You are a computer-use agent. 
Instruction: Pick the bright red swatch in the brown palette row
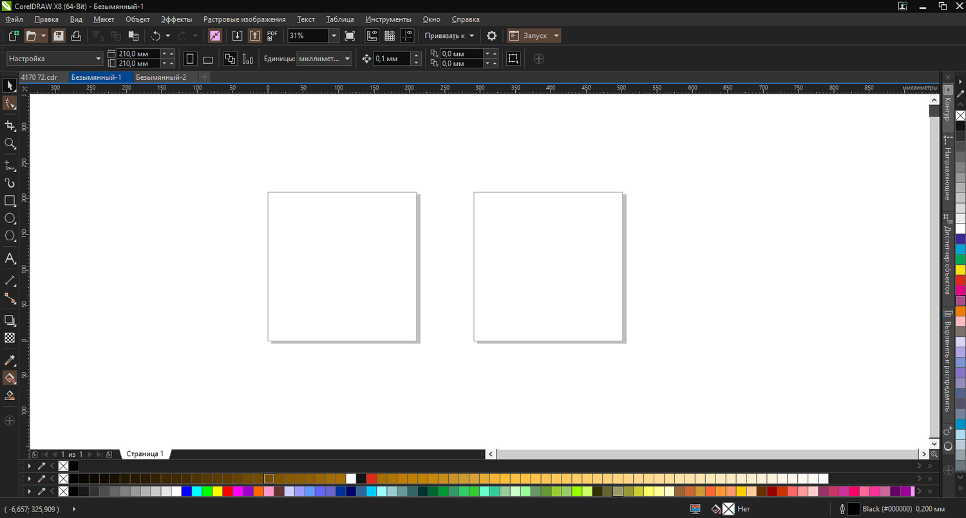tap(372, 479)
